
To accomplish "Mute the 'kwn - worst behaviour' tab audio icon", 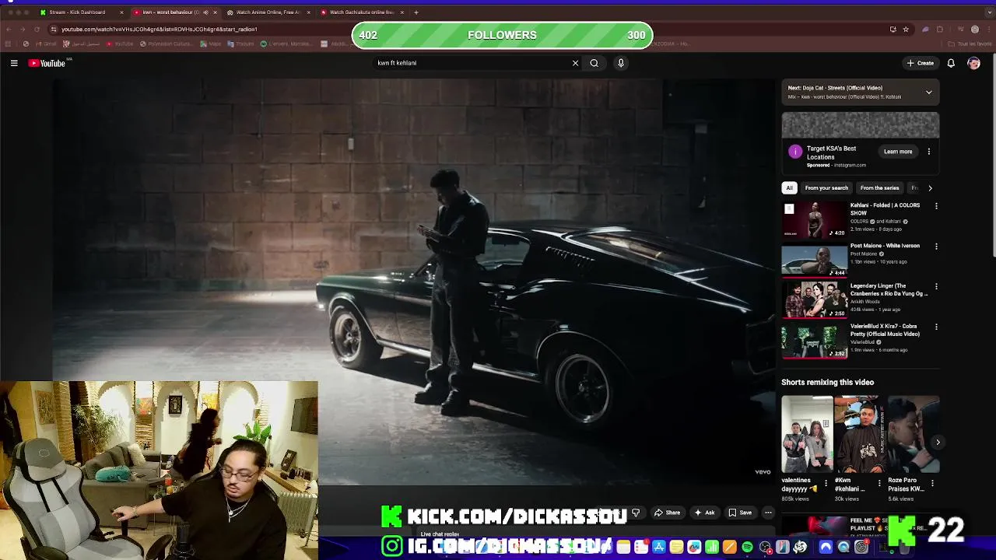I will (x=205, y=12).
